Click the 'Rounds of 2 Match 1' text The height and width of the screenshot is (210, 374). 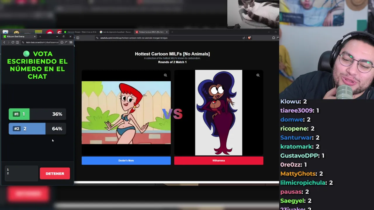[x=172, y=62]
